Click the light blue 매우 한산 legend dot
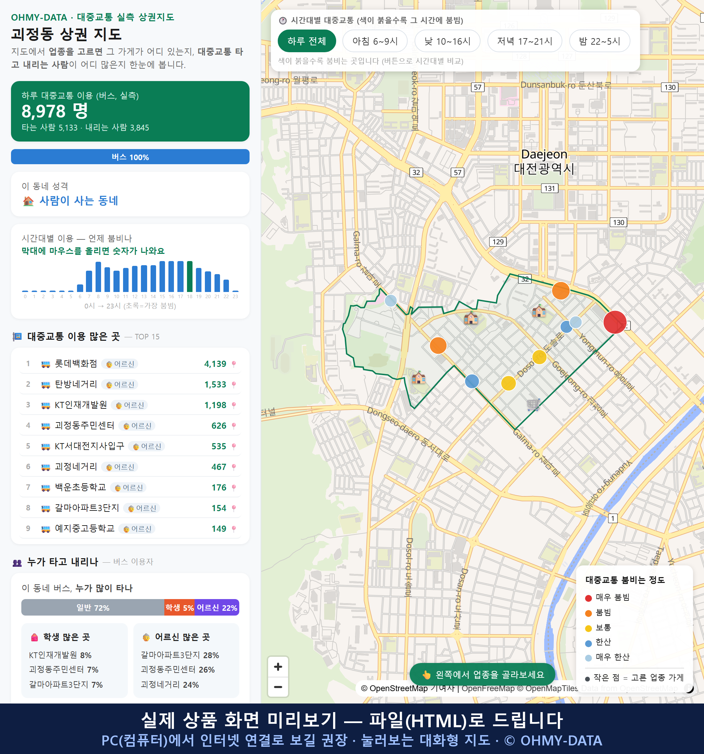Screen dimensions: 704x754 [588, 658]
